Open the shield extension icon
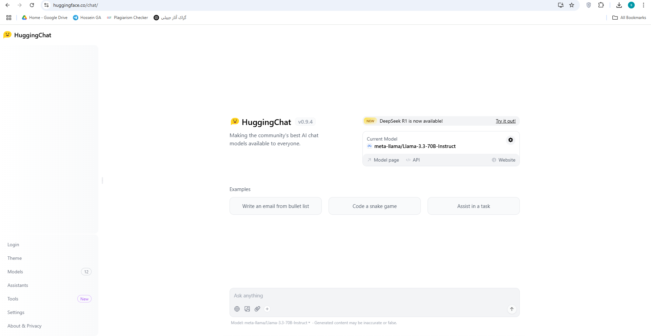The width and height of the screenshot is (651, 336). [589, 5]
